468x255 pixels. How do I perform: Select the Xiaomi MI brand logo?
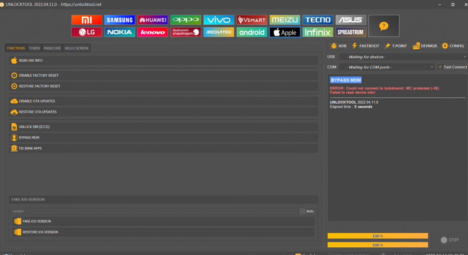[x=86, y=20]
